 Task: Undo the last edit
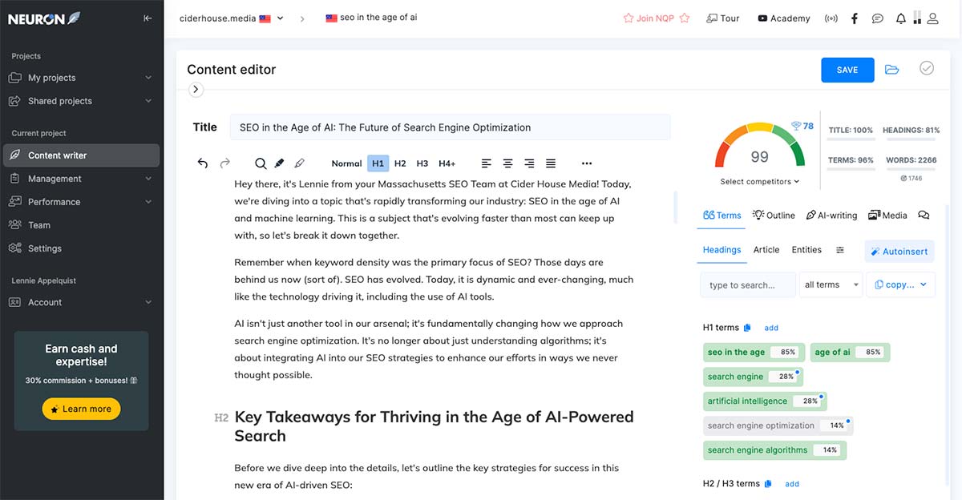tap(203, 163)
